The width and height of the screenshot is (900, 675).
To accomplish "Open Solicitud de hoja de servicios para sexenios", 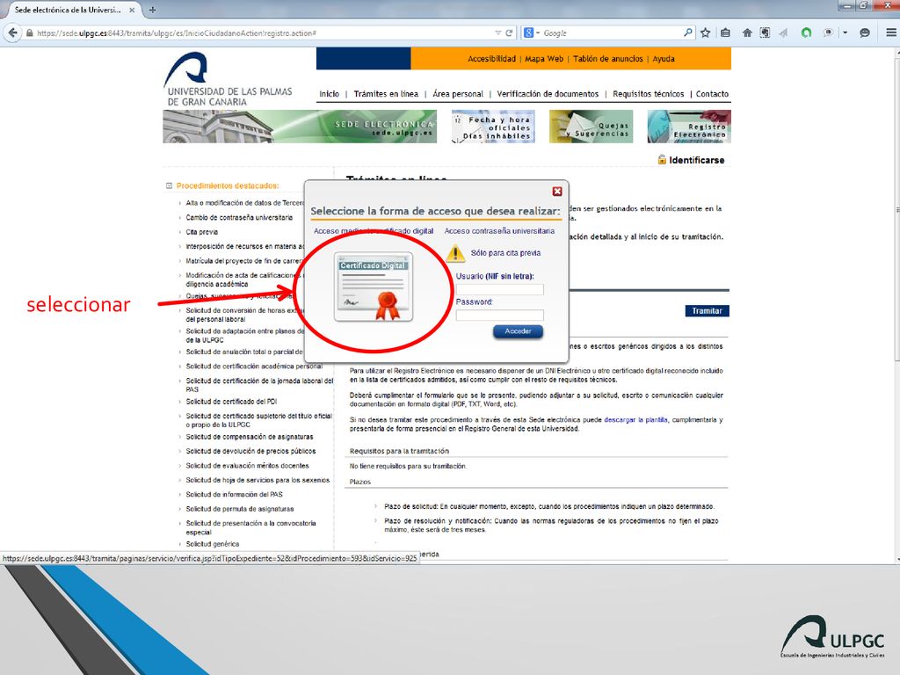I will click(x=258, y=480).
